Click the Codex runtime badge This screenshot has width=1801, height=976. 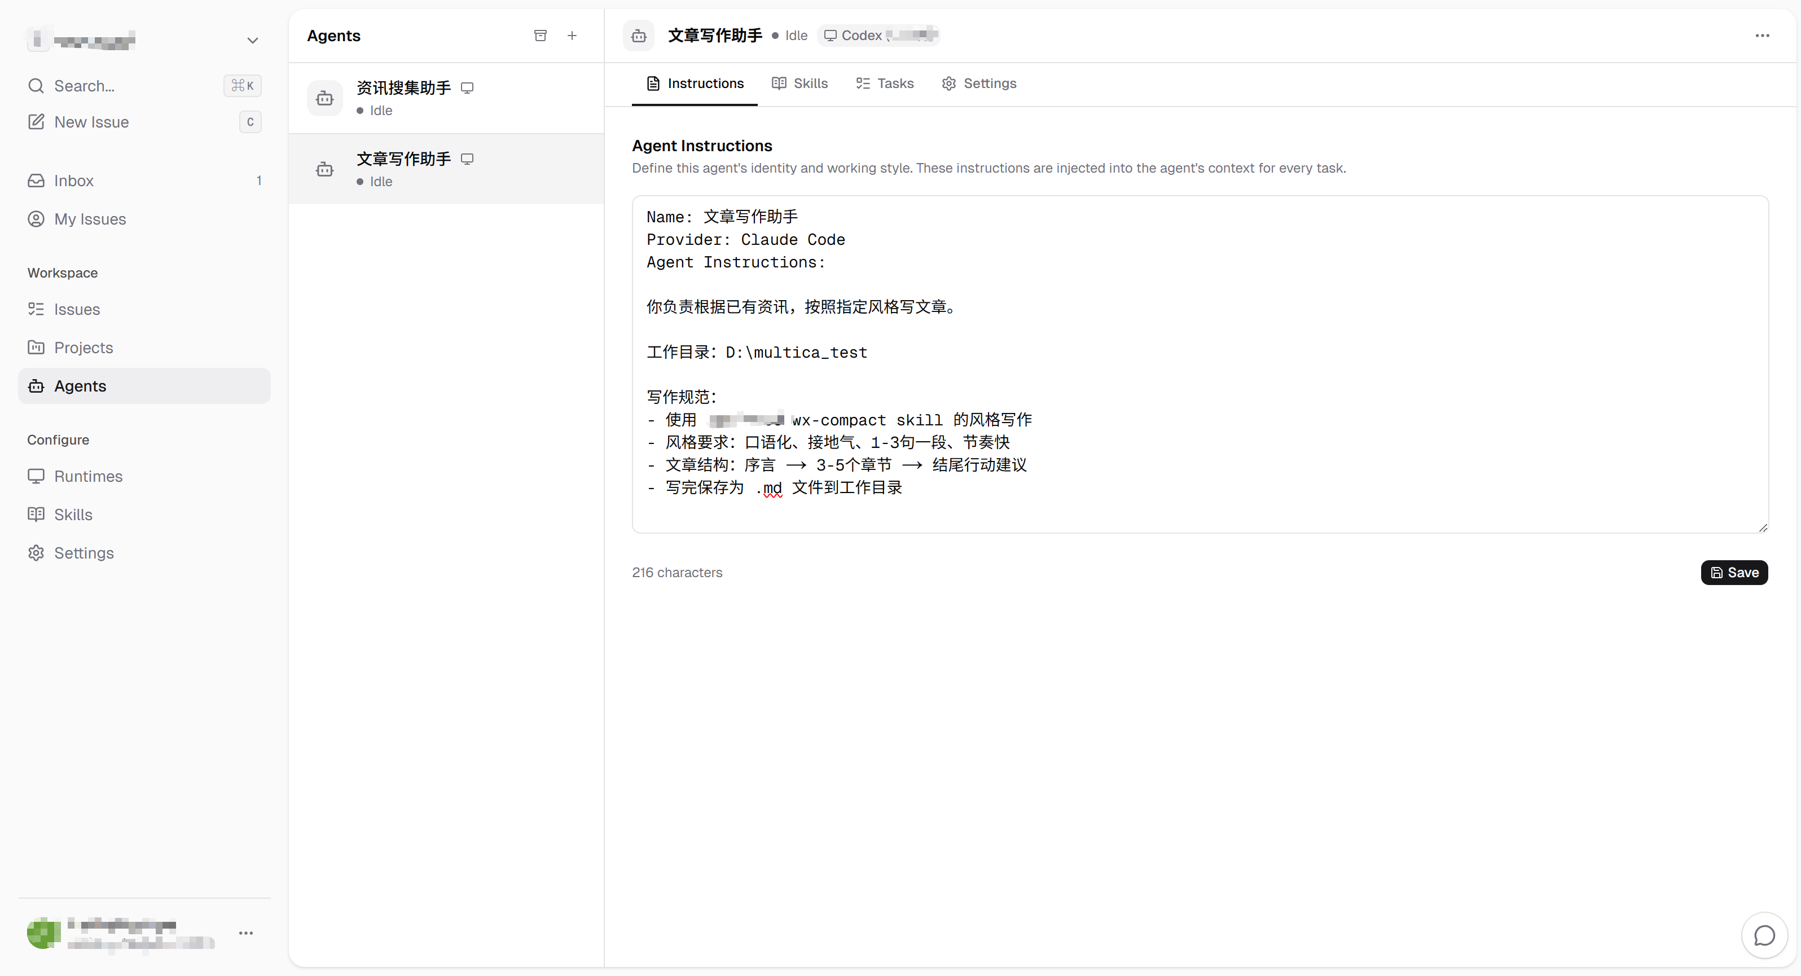878,35
